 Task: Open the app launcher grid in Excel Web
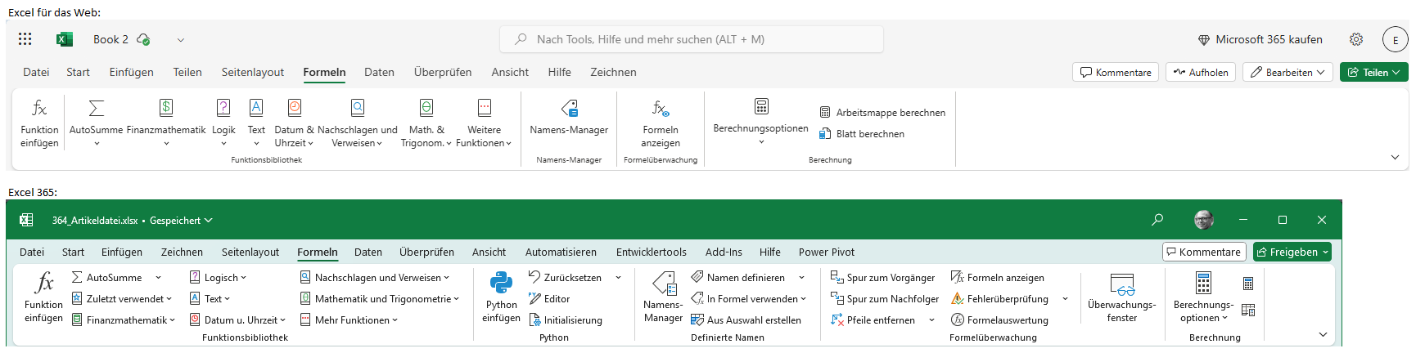click(25, 39)
